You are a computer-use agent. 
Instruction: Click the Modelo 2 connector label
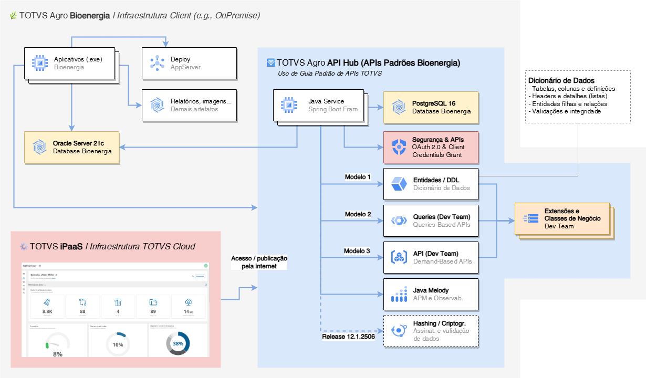[x=358, y=214]
